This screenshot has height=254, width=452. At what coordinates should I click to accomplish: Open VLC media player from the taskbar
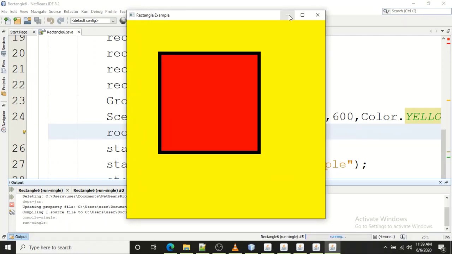point(235,247)
